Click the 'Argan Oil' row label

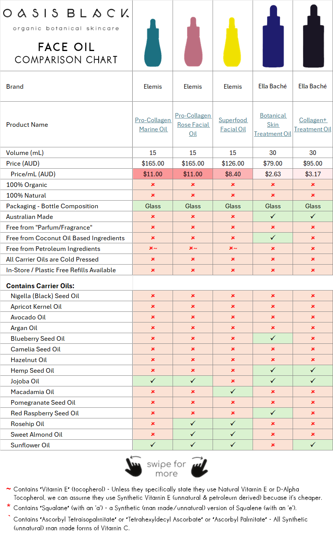point(24,328)
